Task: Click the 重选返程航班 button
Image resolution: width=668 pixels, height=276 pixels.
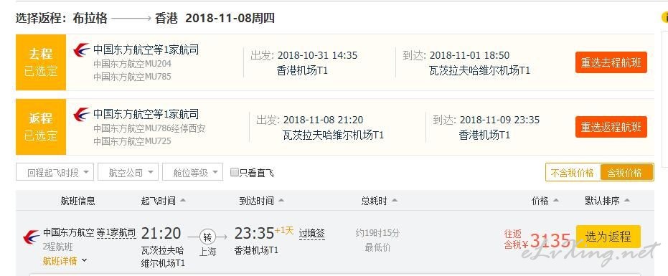Action: click(611, 127)
